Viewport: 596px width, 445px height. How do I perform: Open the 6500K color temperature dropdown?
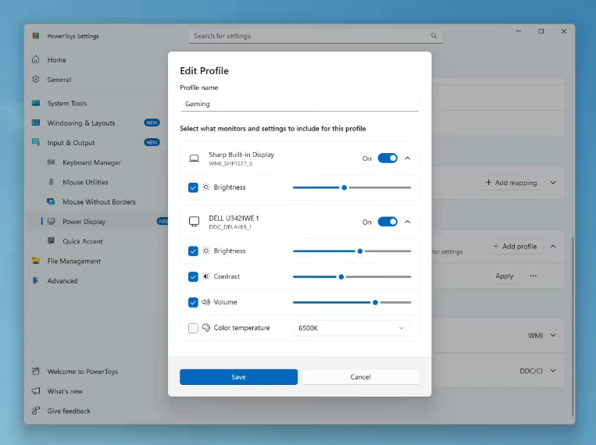[x=352, y=328]
